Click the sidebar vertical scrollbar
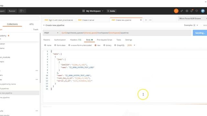 click(40, 58)
